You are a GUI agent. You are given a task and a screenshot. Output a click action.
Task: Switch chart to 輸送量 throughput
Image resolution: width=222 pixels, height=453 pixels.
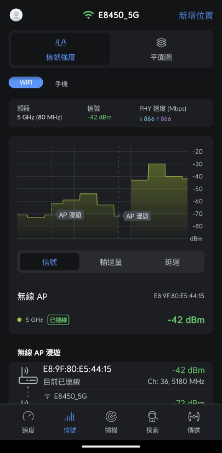pos(111,262)
